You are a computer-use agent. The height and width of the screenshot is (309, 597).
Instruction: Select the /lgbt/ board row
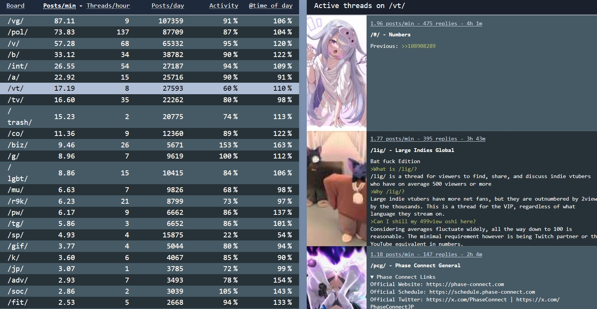coord(150,173)
